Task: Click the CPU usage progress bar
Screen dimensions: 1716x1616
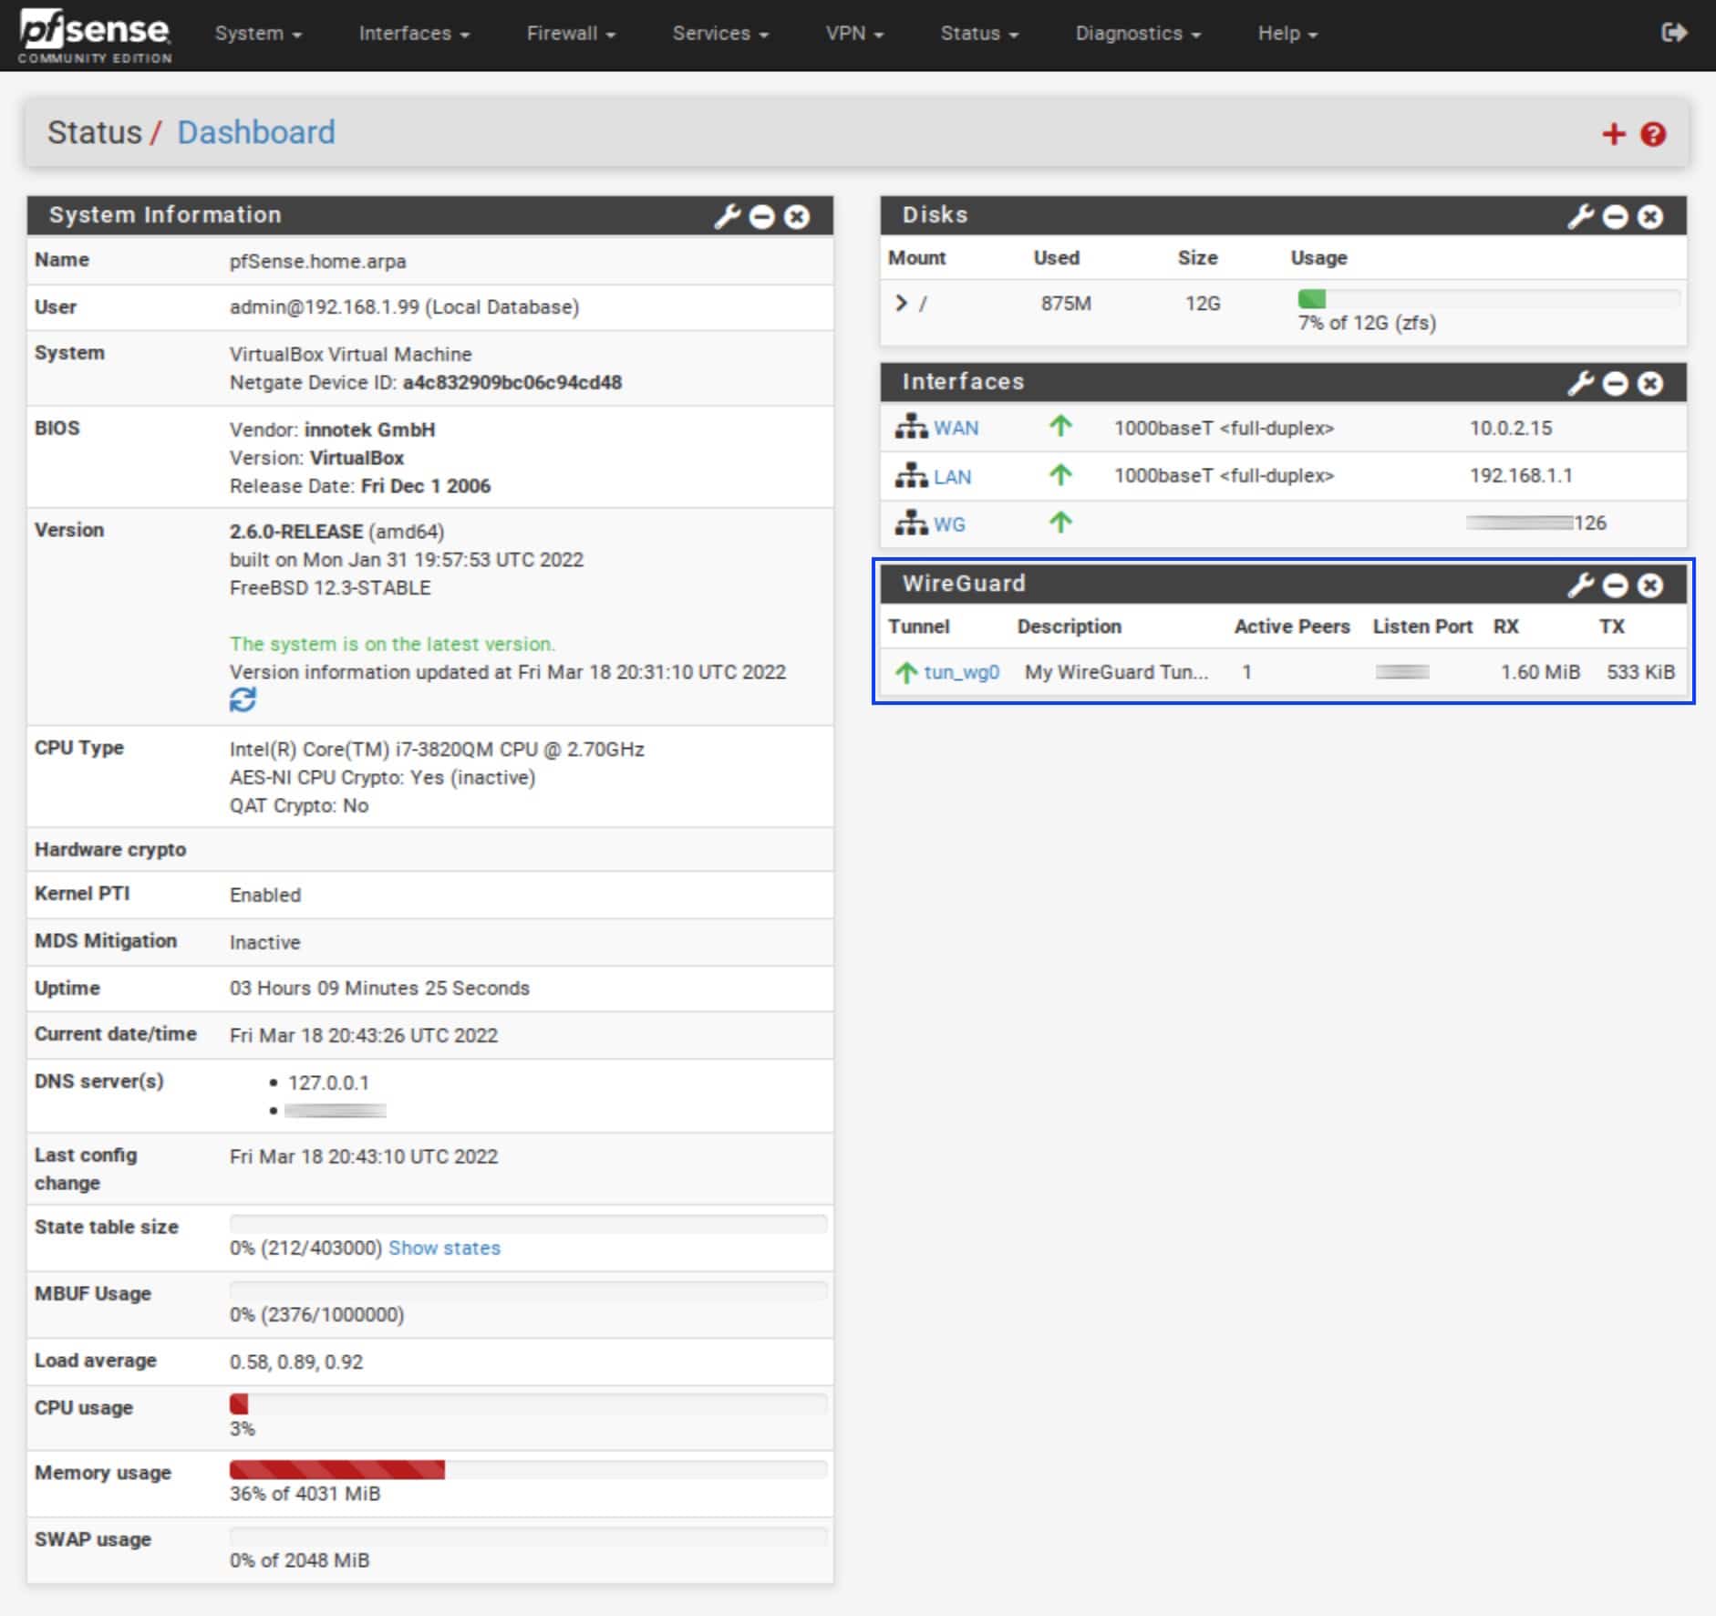Action: tap(528, 1404)
